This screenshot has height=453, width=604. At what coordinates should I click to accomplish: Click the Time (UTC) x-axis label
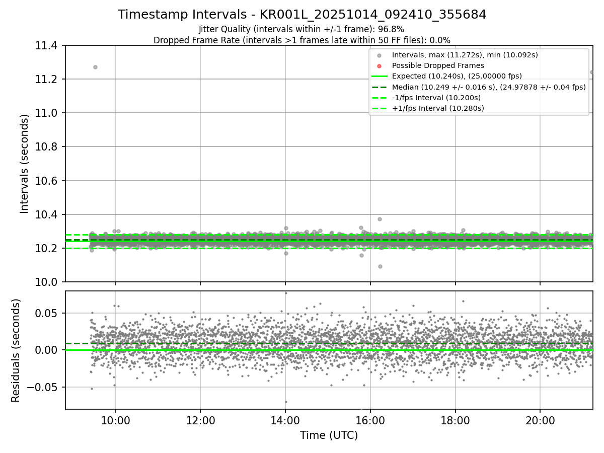(329, 435)
